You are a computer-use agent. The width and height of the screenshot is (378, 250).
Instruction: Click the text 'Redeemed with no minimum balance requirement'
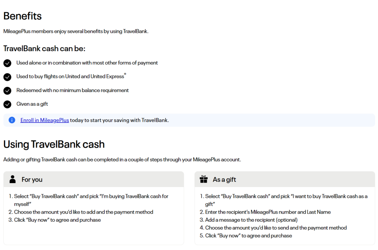pyautogui.click(x=72, y=90)
